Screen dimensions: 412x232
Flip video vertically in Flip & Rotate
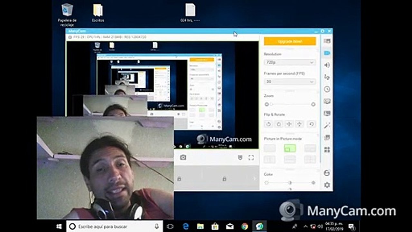click(299, 124)
